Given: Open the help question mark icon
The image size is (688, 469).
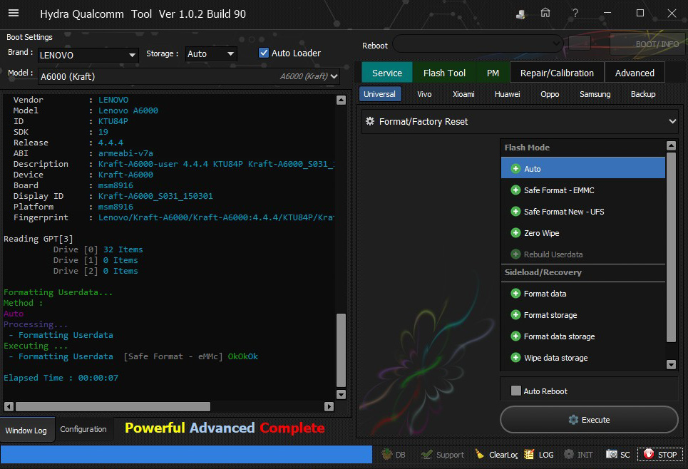Looking at the screenshot, I should [575, 14].
